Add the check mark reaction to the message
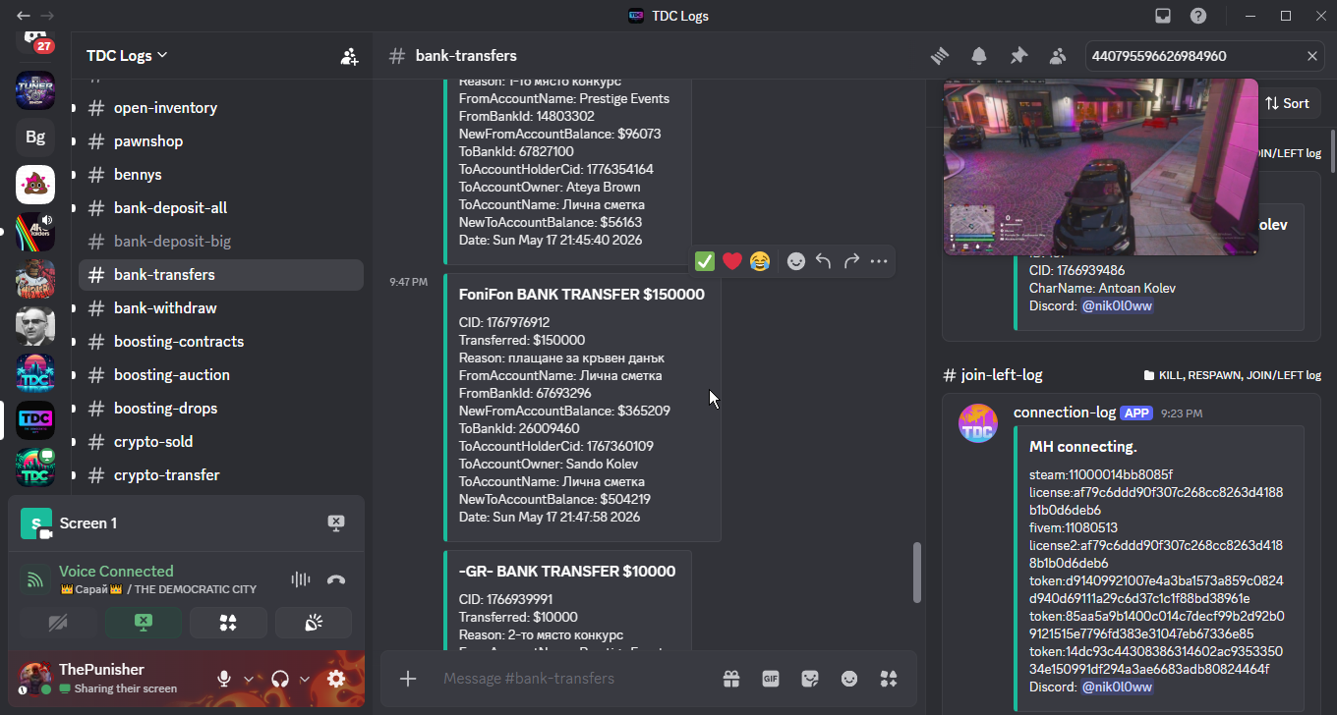 pyautogui.click(x=705, y=261)
